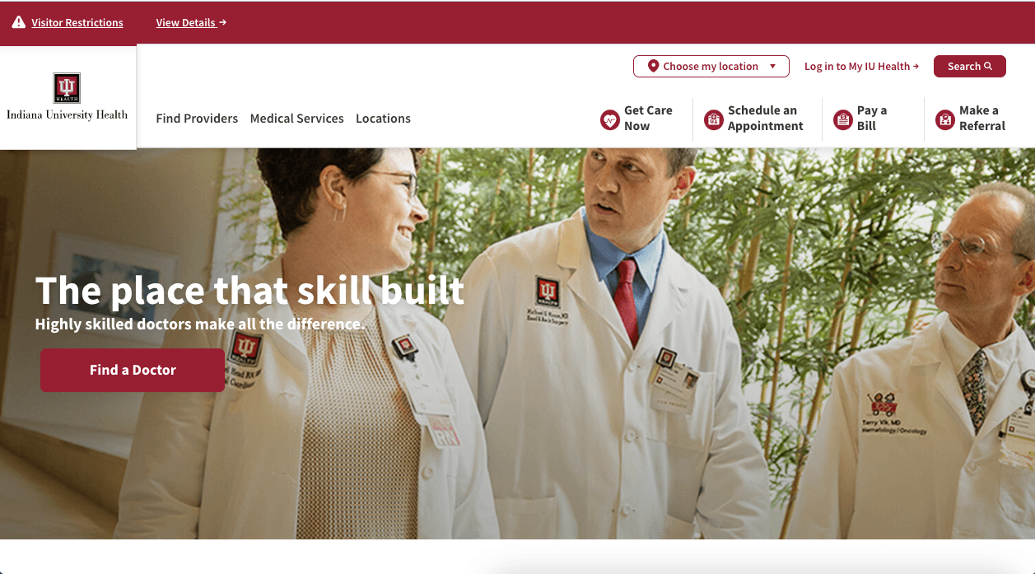Open the Locations menu

(383, 119)
